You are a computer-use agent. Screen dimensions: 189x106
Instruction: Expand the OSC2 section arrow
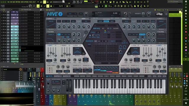(x=157, y=19)
